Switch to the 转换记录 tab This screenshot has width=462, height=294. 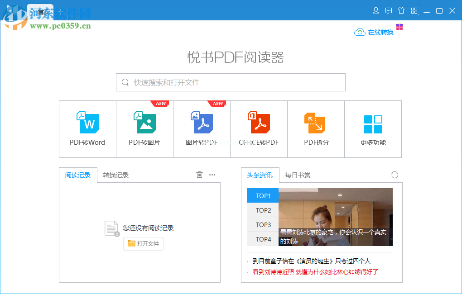click(115, 175)
